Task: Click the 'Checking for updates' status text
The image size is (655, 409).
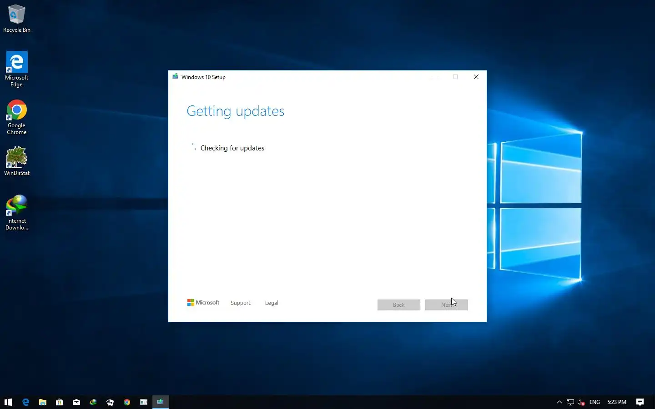Action: point(232,148)
